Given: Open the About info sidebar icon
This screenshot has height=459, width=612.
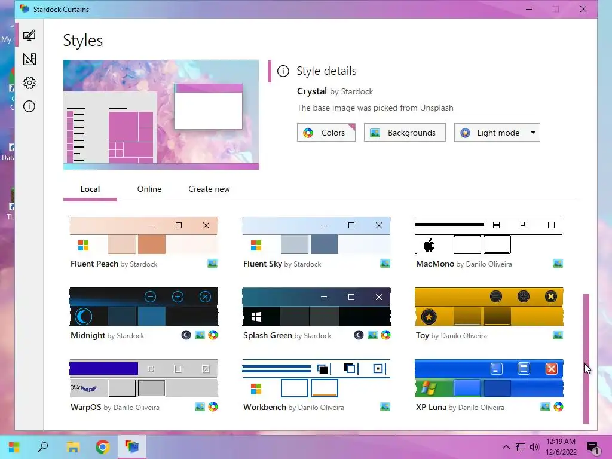Looking at the screenshot, I should tap(29, 106).
